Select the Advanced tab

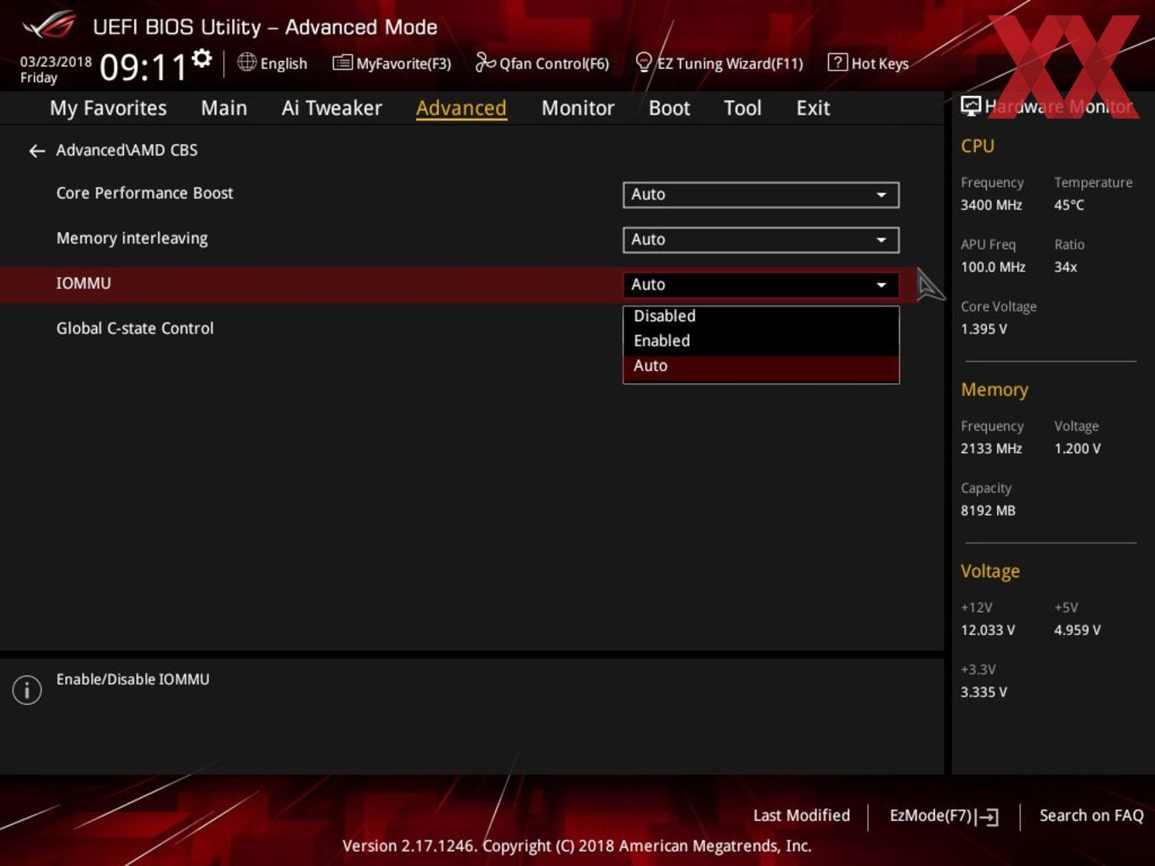pyautogui.click(x=461, y=108)
